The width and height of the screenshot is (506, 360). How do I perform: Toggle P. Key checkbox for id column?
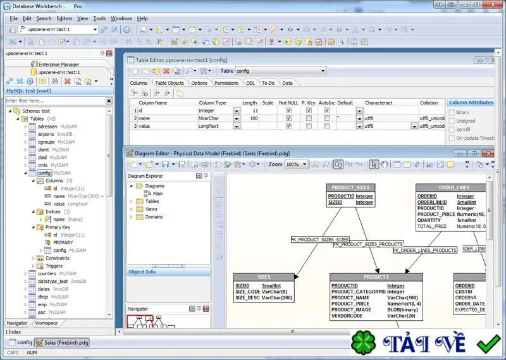309,111
